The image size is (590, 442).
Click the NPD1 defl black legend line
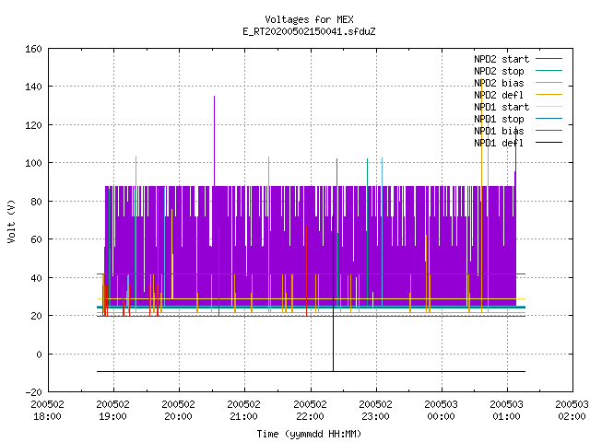549,143
